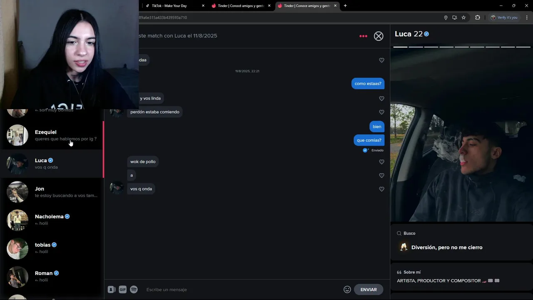Click the install app icon in address bar

click(454, 17)
